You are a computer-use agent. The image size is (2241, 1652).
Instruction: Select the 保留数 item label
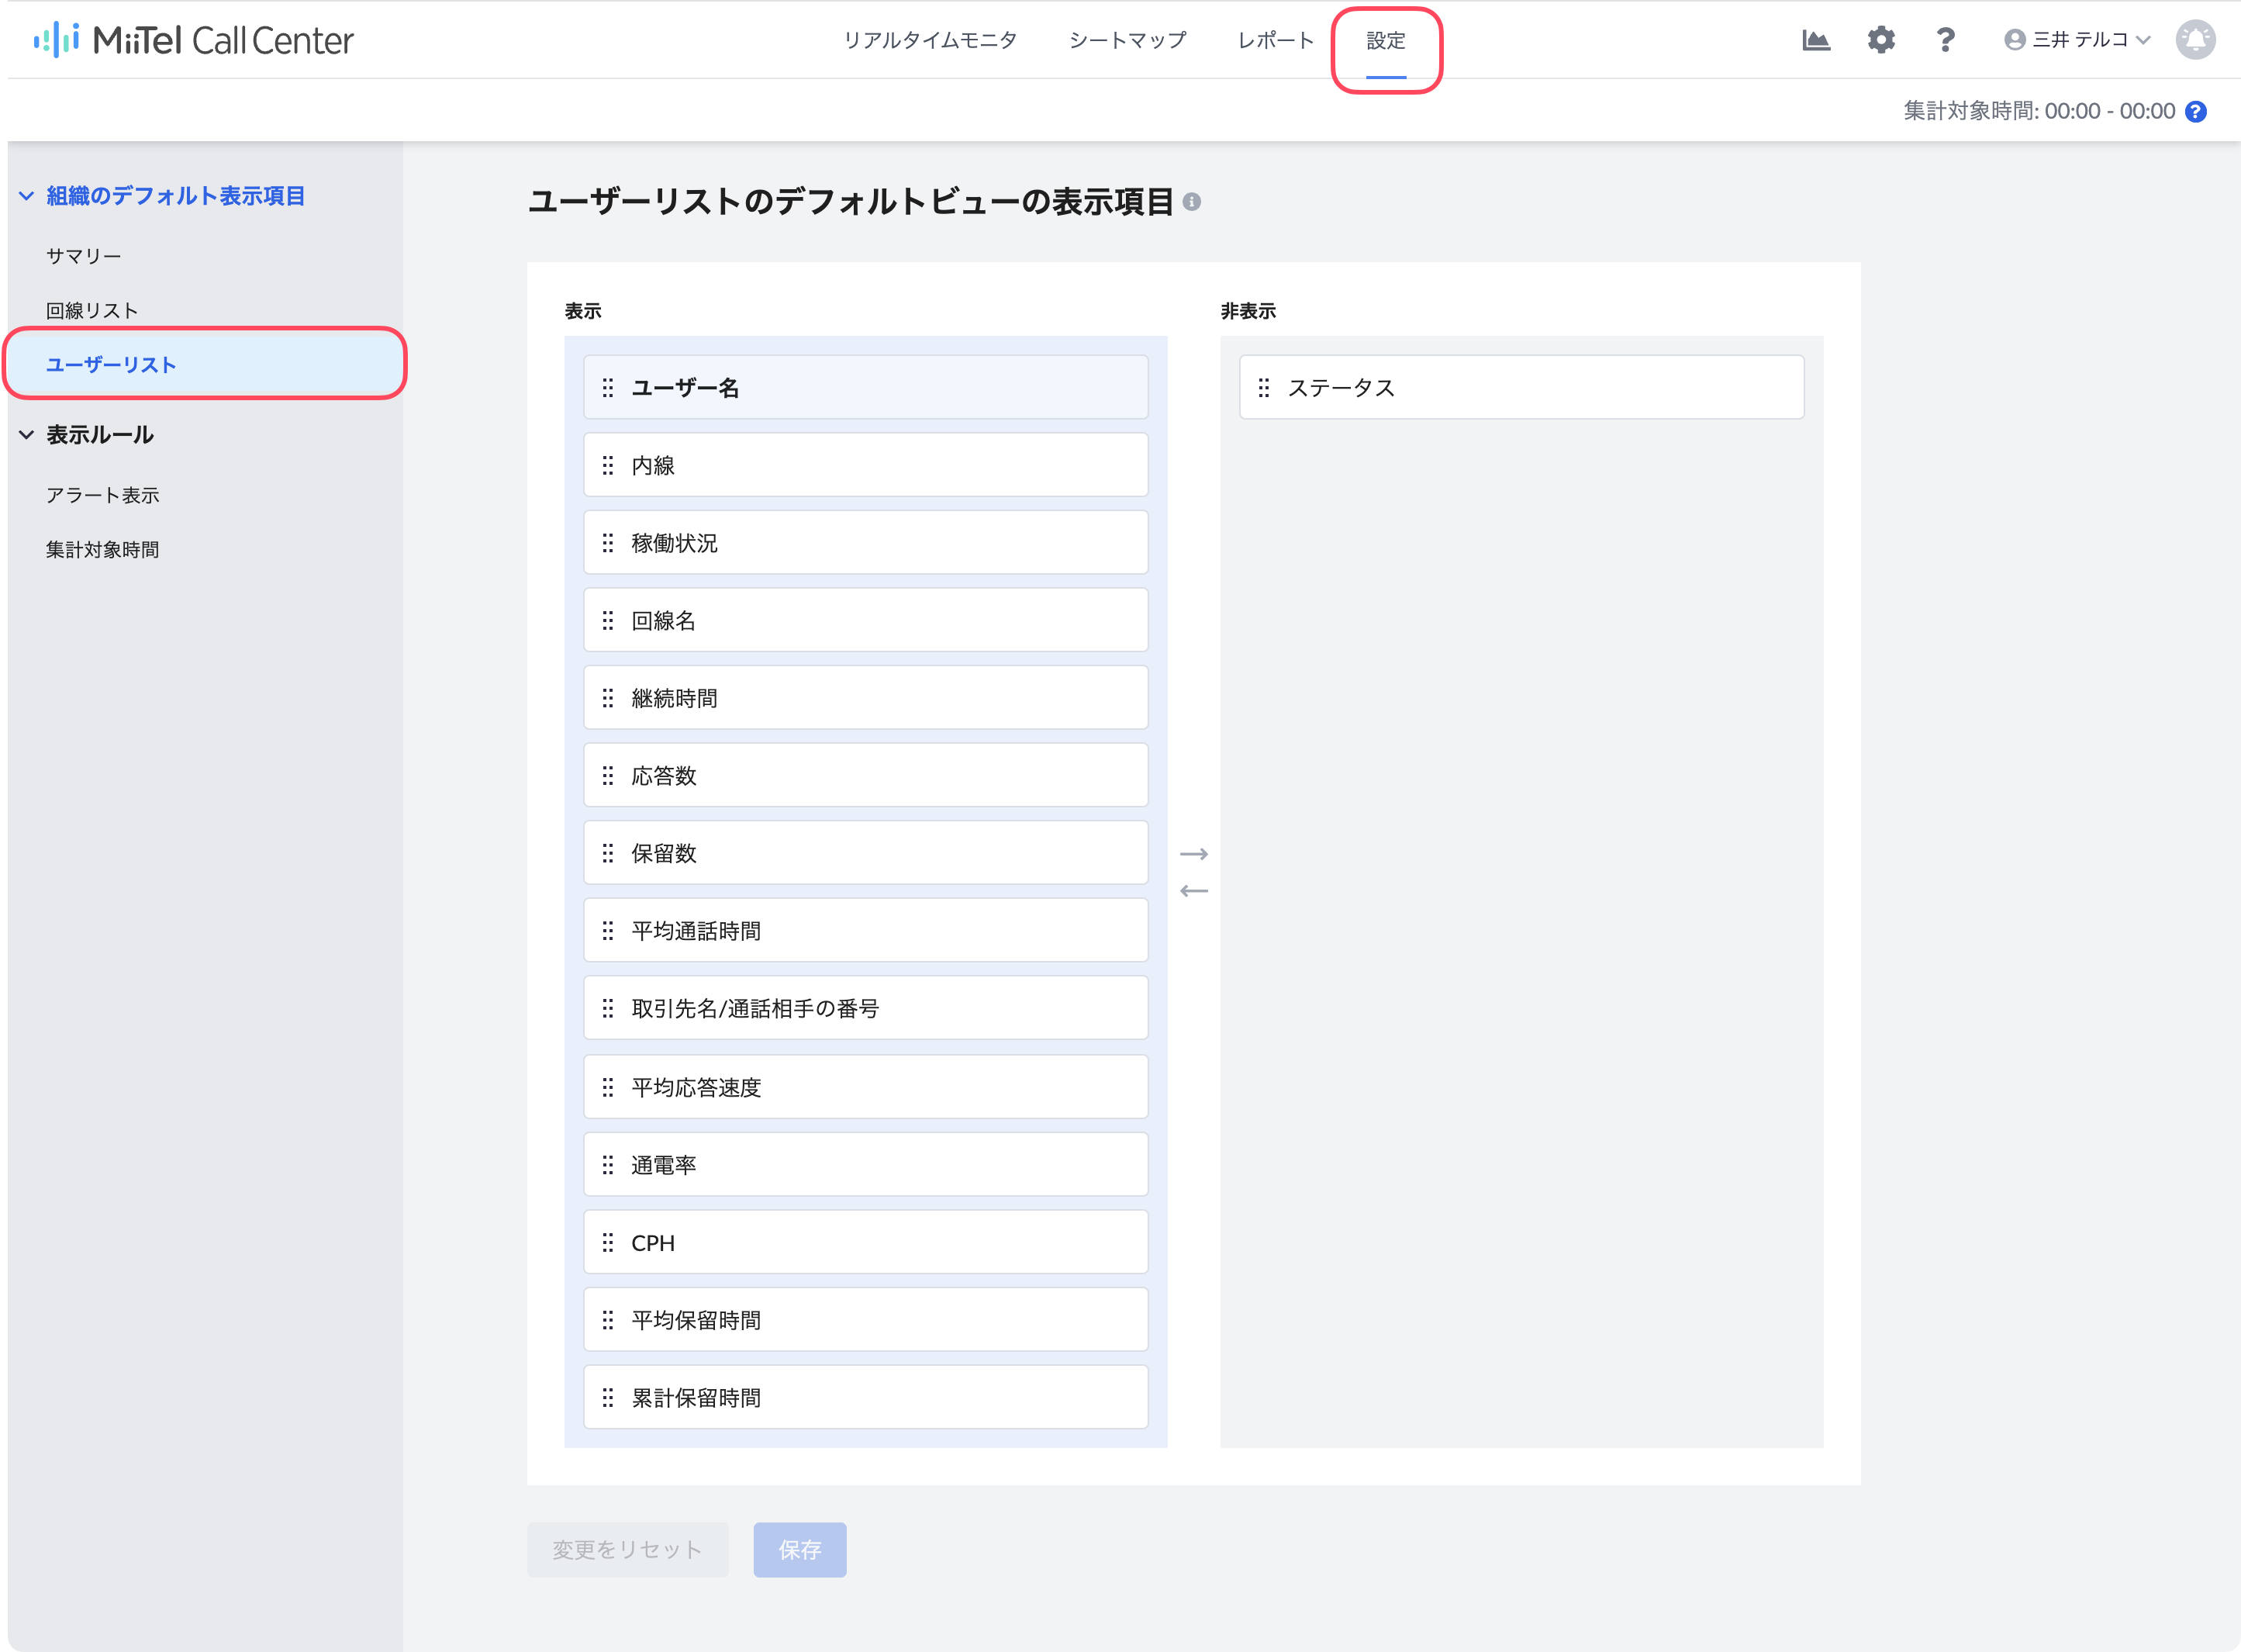663,853
